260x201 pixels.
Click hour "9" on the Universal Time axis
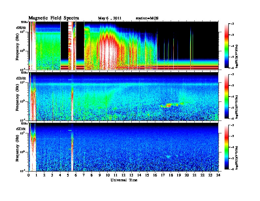point(100,175)
